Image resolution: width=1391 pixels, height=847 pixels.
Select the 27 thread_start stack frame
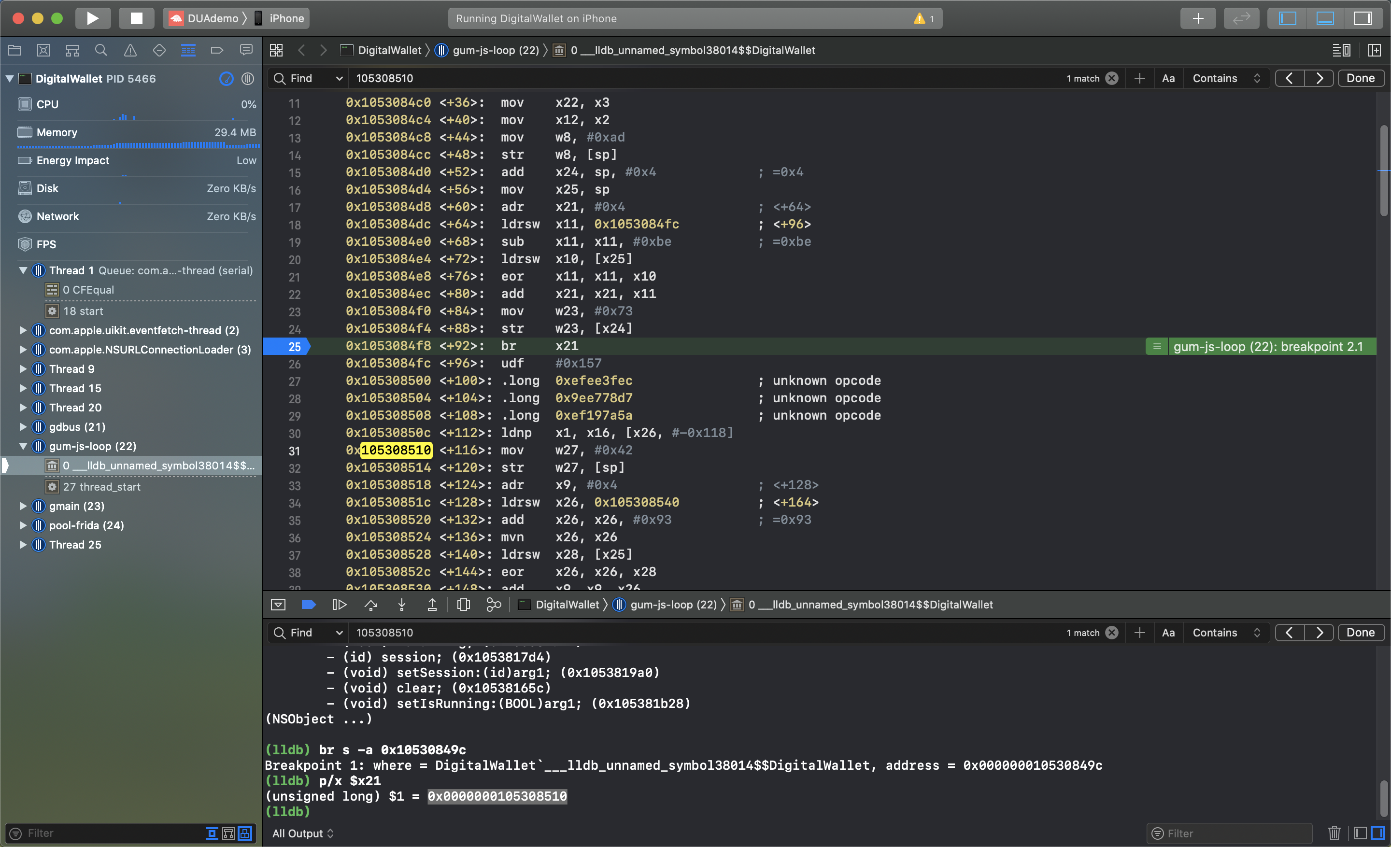pos(101,486)
